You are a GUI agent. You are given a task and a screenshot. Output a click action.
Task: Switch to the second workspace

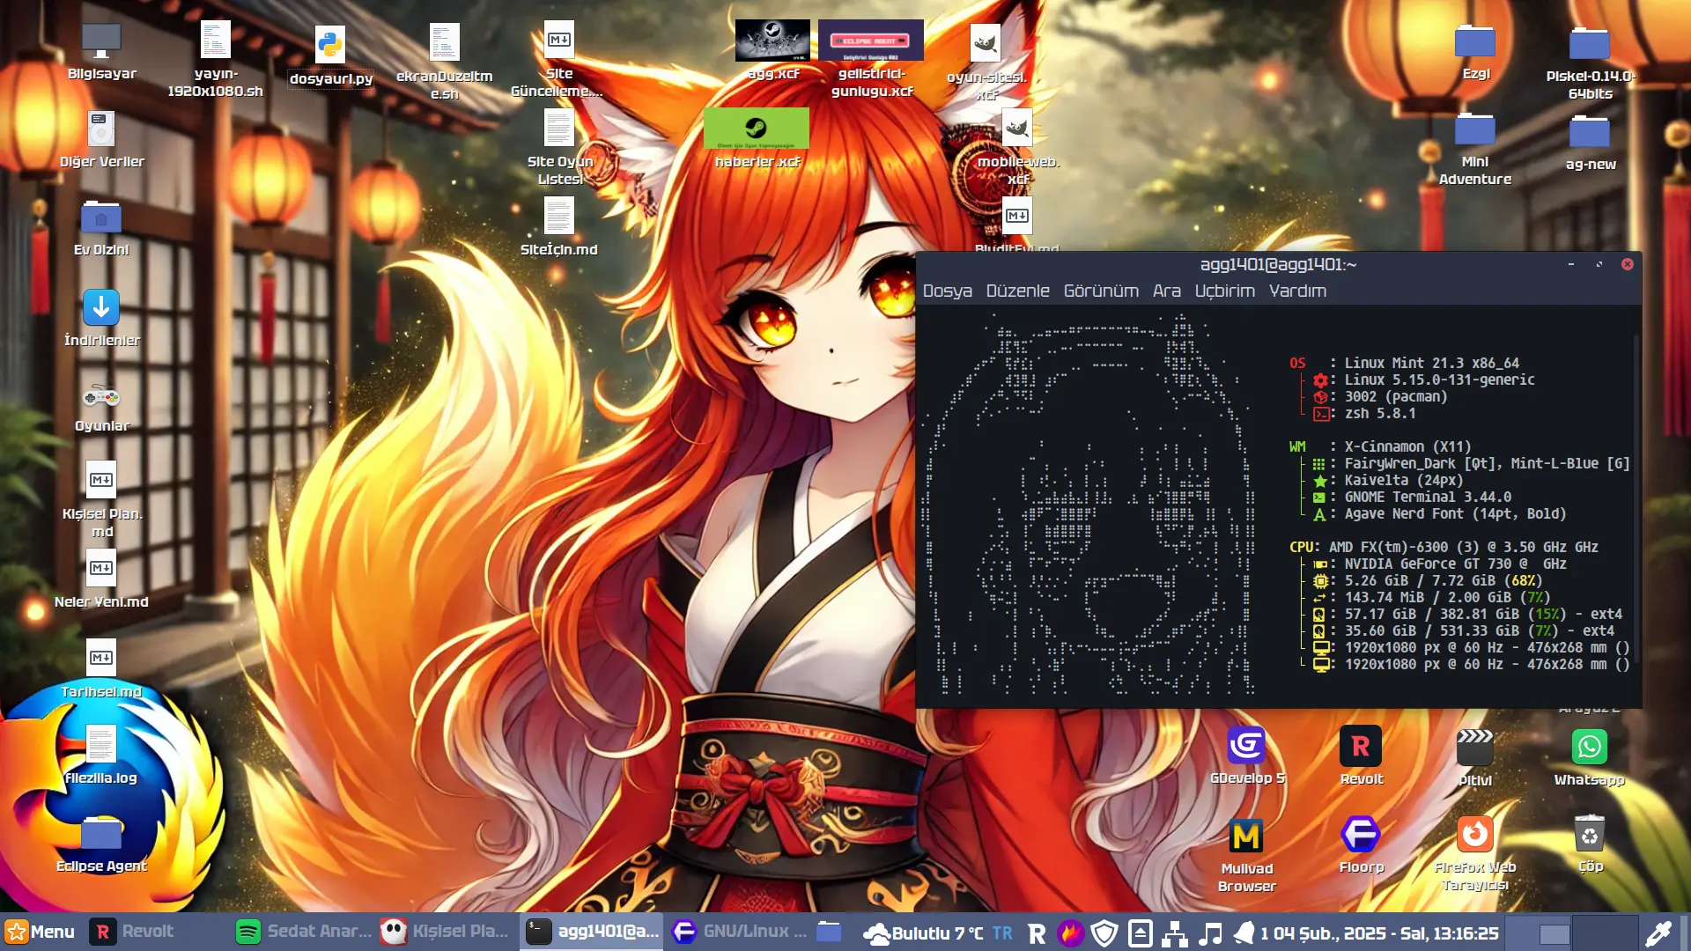pyautogui.click(x=1605, y=933)
